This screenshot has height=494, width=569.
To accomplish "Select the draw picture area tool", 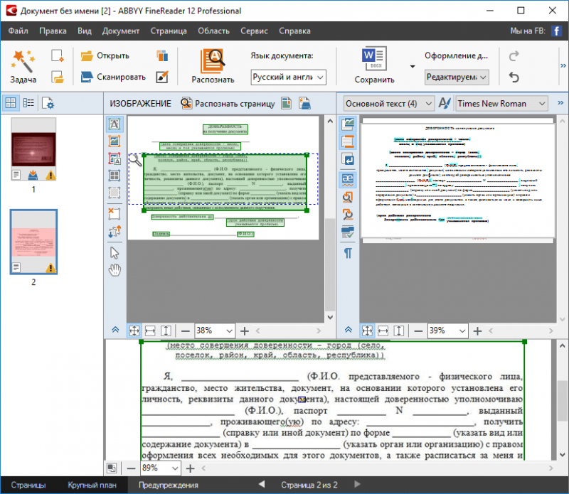I will click(x=115, y=141).
